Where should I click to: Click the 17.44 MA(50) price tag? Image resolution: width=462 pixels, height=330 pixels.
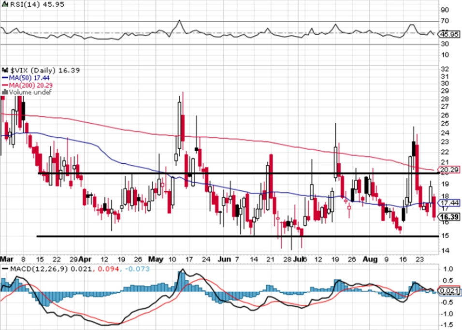pos(449,203)
